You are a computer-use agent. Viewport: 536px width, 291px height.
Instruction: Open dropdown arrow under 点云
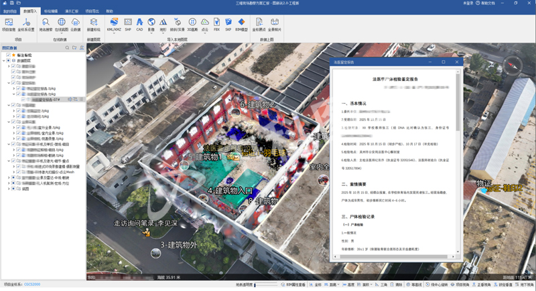[205, 33]
